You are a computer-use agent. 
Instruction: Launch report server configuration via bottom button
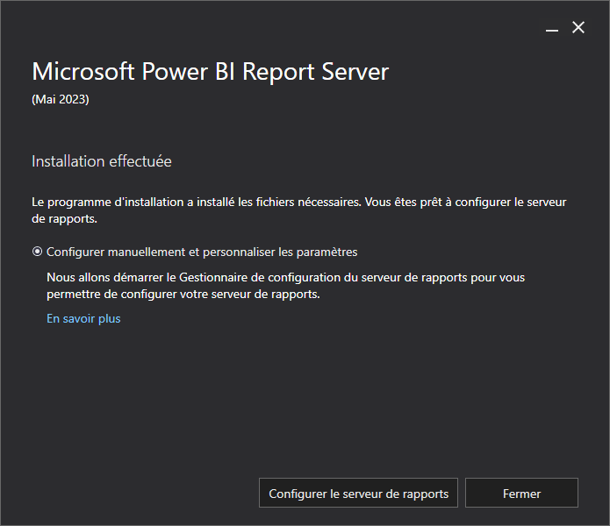point(358,493)
